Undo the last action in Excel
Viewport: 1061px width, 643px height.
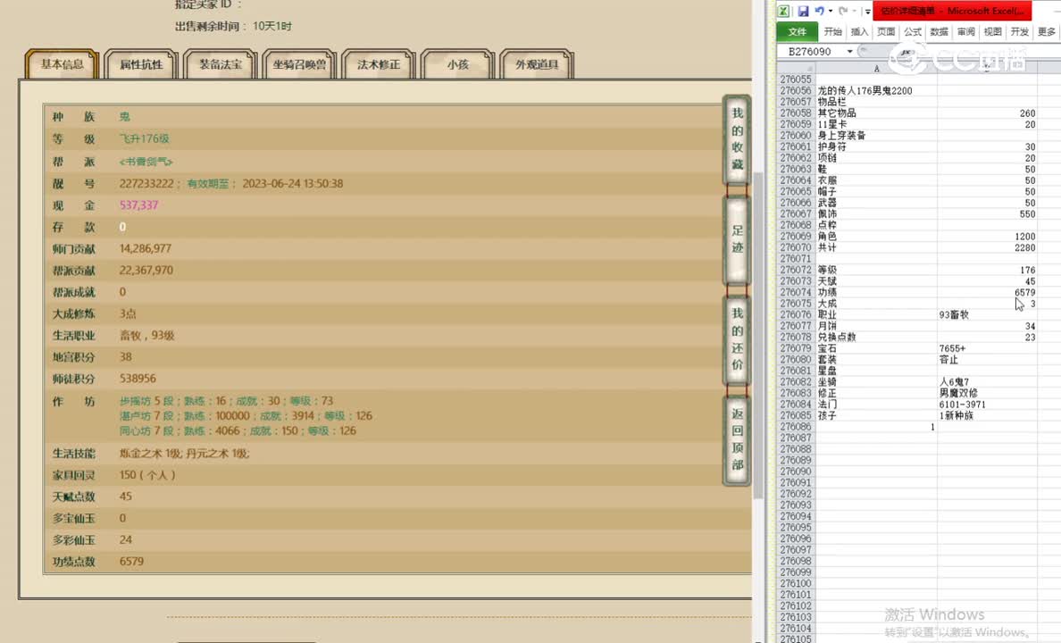click(x=820, y=11)
